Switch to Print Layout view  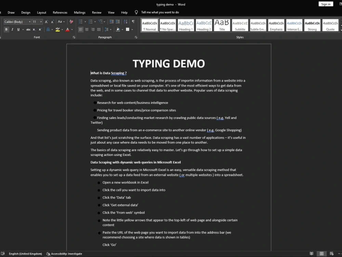tap(321, 254)
